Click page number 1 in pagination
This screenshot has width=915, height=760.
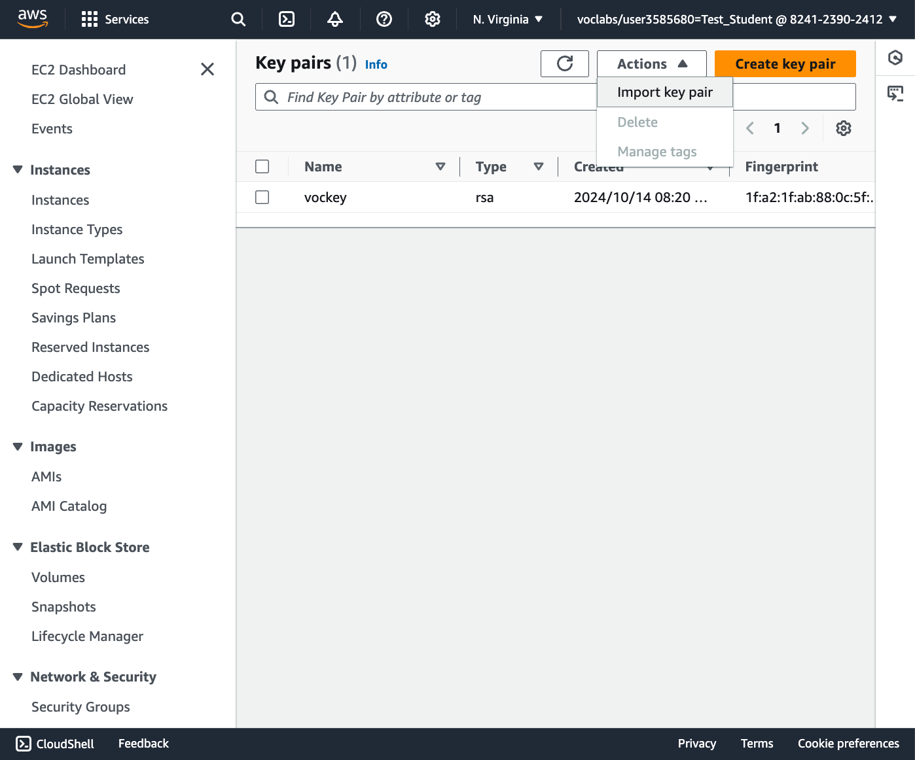[x=778, y=128]
